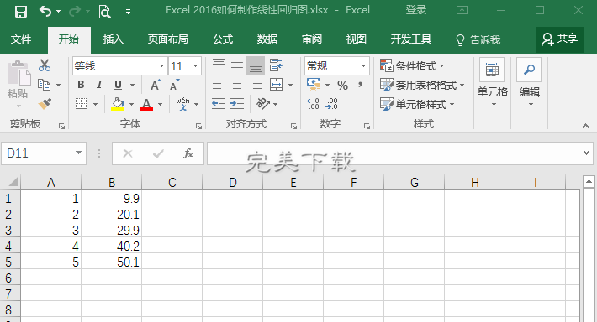
Task: Click the 告诉我 search box
Action: (478, 39)
